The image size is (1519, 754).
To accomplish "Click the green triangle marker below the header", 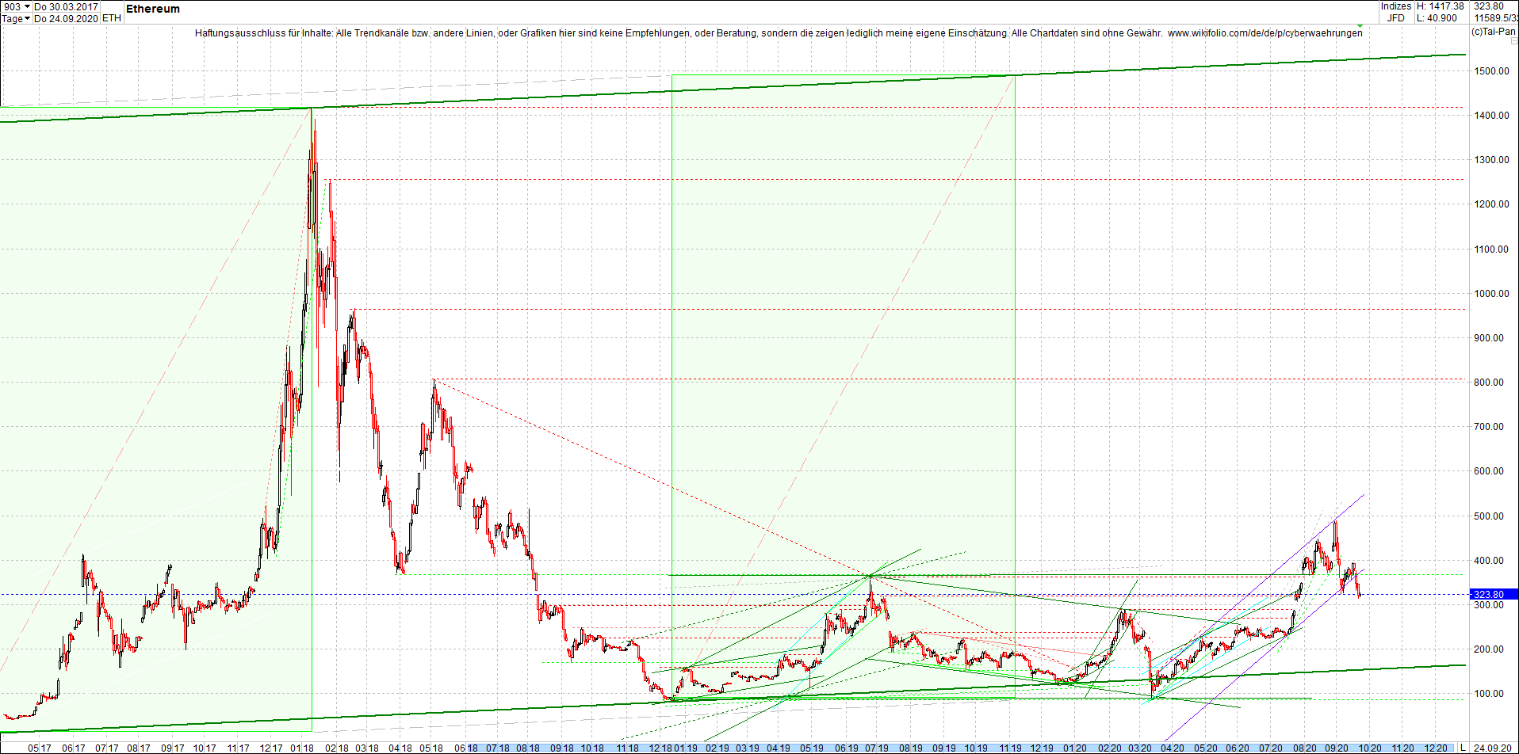I will (1361, 25).
